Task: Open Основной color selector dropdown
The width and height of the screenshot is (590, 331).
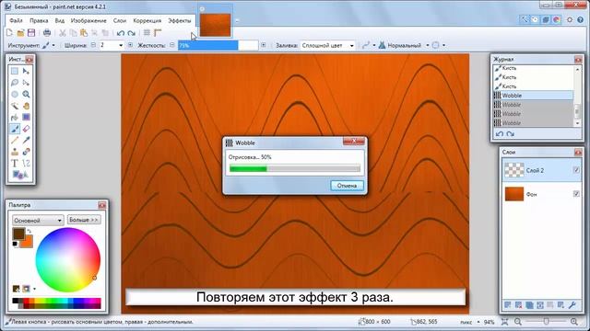Action: tap(38, 221)
